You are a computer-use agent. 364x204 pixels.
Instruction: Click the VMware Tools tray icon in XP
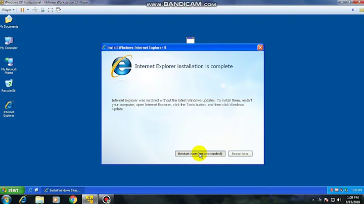pos(337,190)
